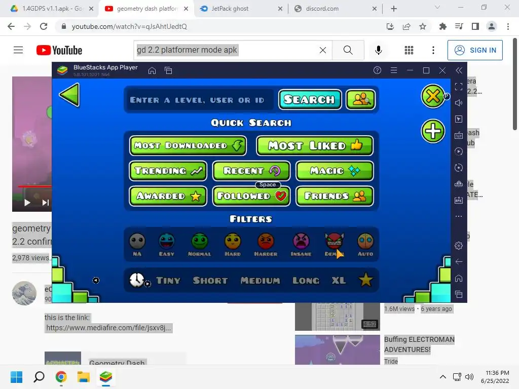Bookmark this page with star icon
The height and width of the screenshot is (389, 519).
[423, 26]
